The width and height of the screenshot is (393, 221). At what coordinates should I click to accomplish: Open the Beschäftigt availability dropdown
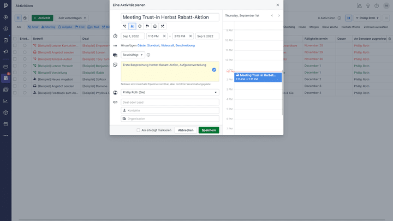133,55
